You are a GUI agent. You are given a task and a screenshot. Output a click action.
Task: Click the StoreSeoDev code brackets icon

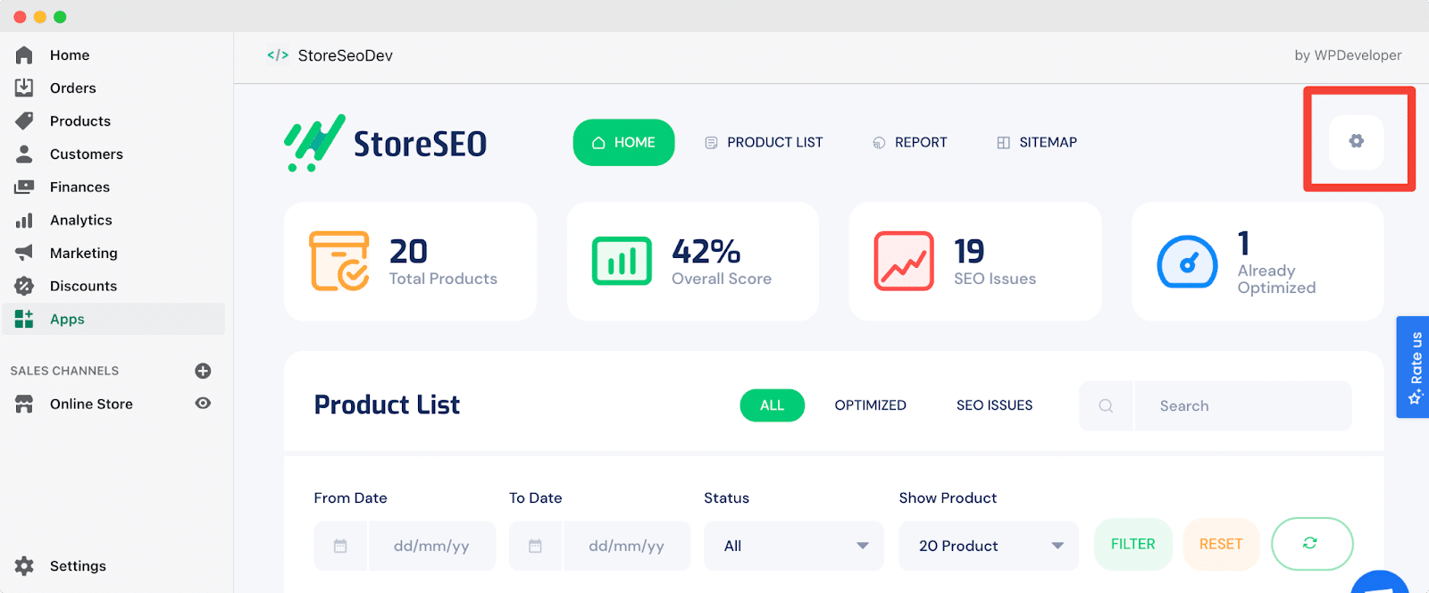click(x=278, y=55)
